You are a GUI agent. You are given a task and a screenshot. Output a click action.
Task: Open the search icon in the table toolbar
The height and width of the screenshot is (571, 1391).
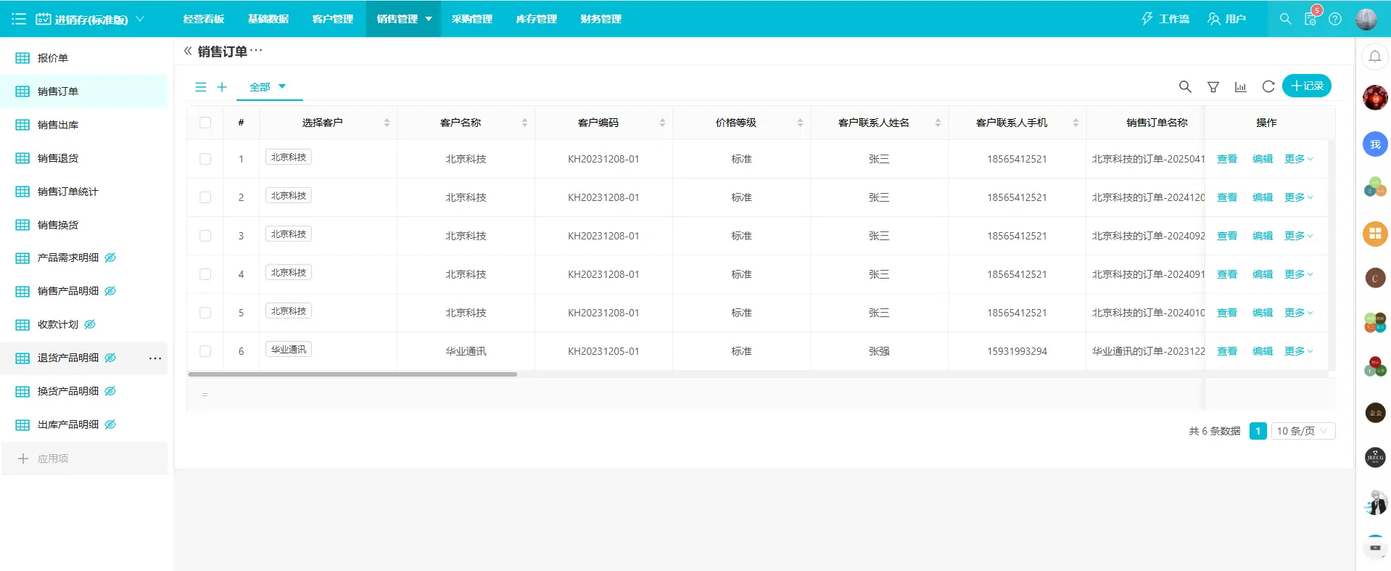pos(1185,87)
